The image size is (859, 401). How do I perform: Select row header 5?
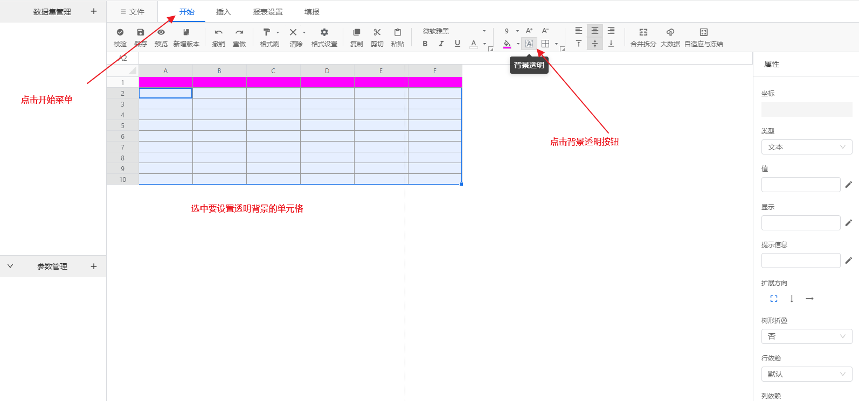pyautogui.click(x=123, y=125)
